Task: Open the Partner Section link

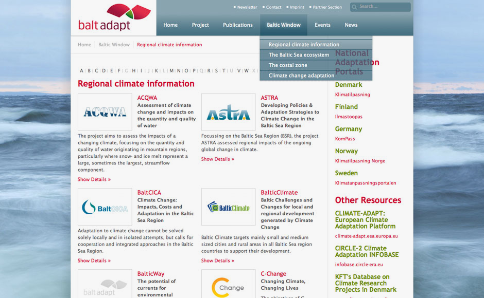Action: (x=327, y=7)
